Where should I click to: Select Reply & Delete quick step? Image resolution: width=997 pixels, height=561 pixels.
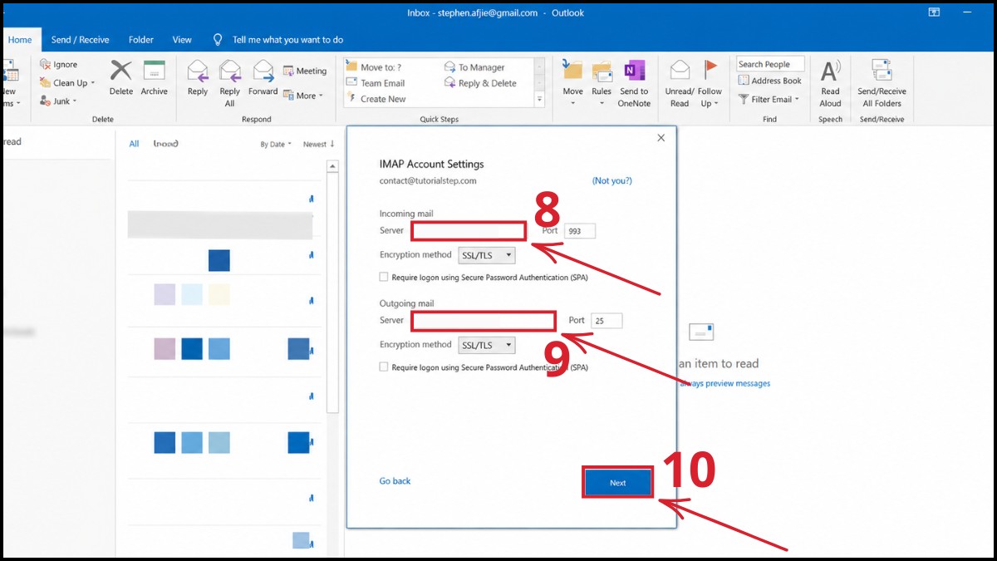(481, 83)
